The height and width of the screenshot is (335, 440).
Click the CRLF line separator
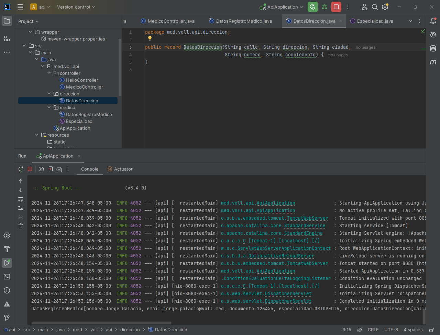coord(373,330)
